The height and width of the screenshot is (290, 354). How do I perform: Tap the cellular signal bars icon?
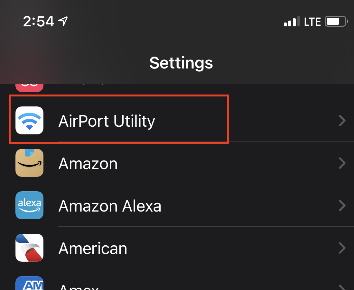coord(292,22)
